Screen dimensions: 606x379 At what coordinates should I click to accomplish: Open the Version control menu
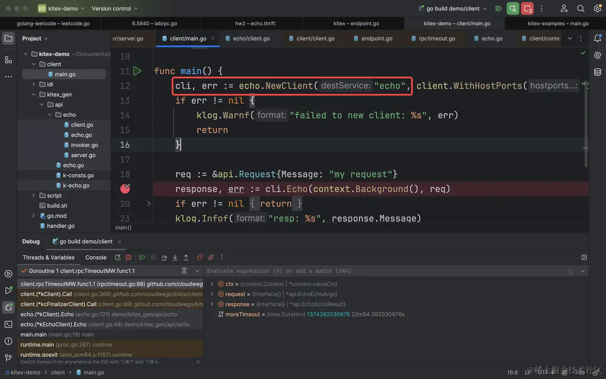point(115,9)
